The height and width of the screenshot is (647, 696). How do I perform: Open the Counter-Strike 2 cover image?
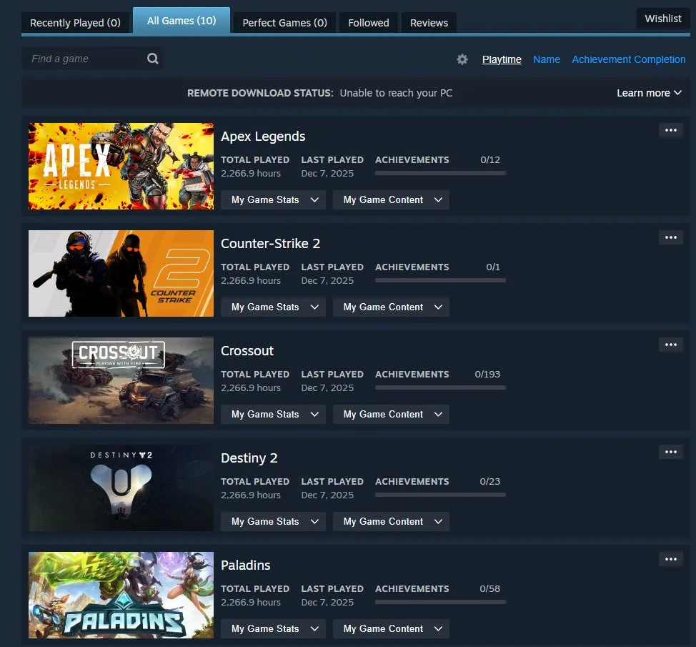(121, 274)
